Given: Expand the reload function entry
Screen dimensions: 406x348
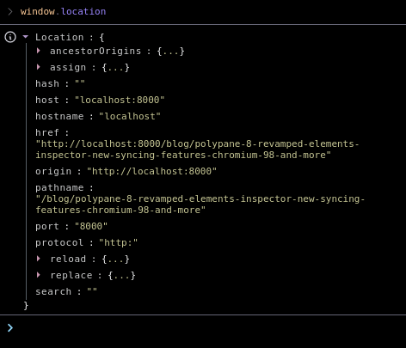Looking at the screenshot, I should point(39,259).
